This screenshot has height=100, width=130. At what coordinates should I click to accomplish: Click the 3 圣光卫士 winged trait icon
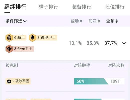(9, 49)
